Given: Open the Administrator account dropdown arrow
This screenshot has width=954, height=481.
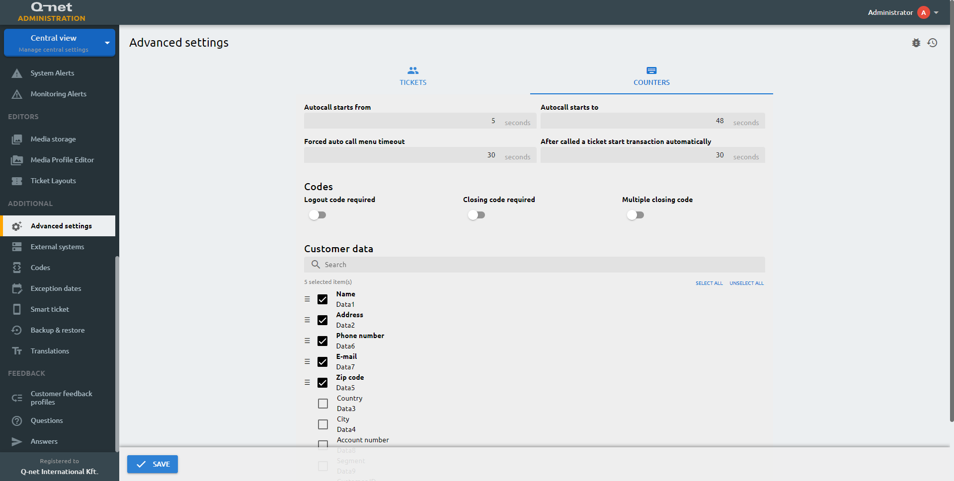Looking at the screenshot, I should click(x=936, y=13).
